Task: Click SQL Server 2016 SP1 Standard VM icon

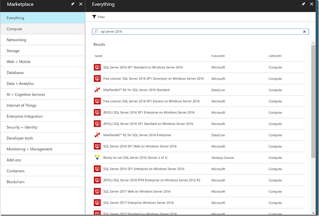Action: click(x=97, y=67)
